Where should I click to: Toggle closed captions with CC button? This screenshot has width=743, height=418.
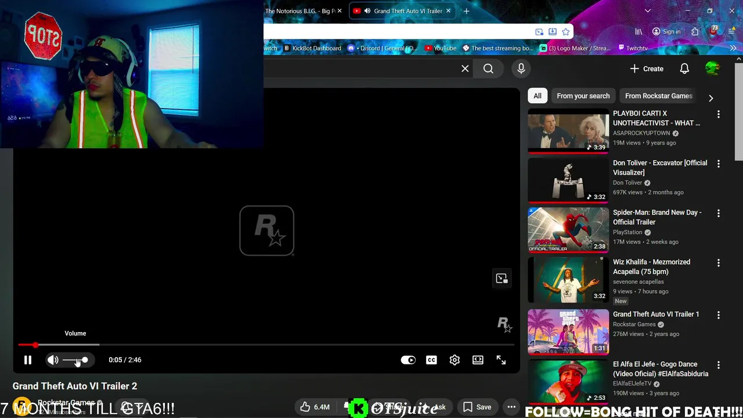[431, 360]
